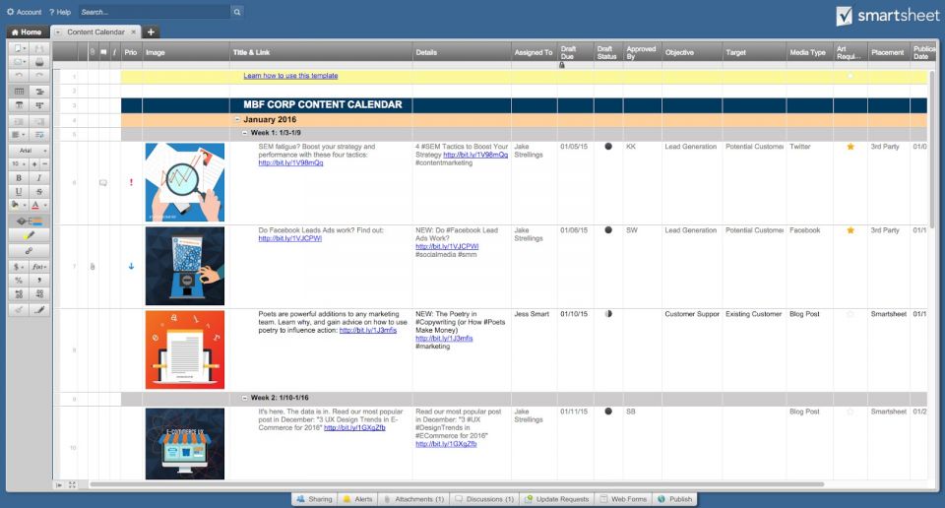This screenshot has height=508, width=945.
Task: Open the 'Learn how to use this template' link
Action: click(x=290, y=76)
